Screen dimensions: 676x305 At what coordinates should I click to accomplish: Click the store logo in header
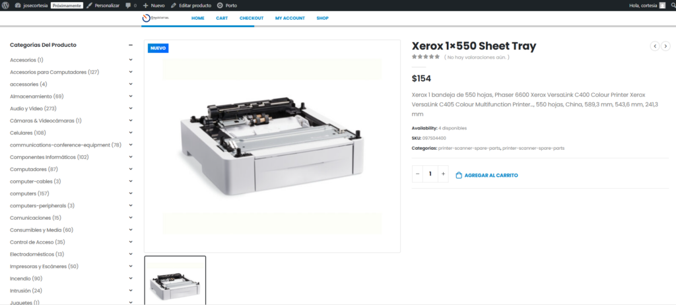(156, 18)
